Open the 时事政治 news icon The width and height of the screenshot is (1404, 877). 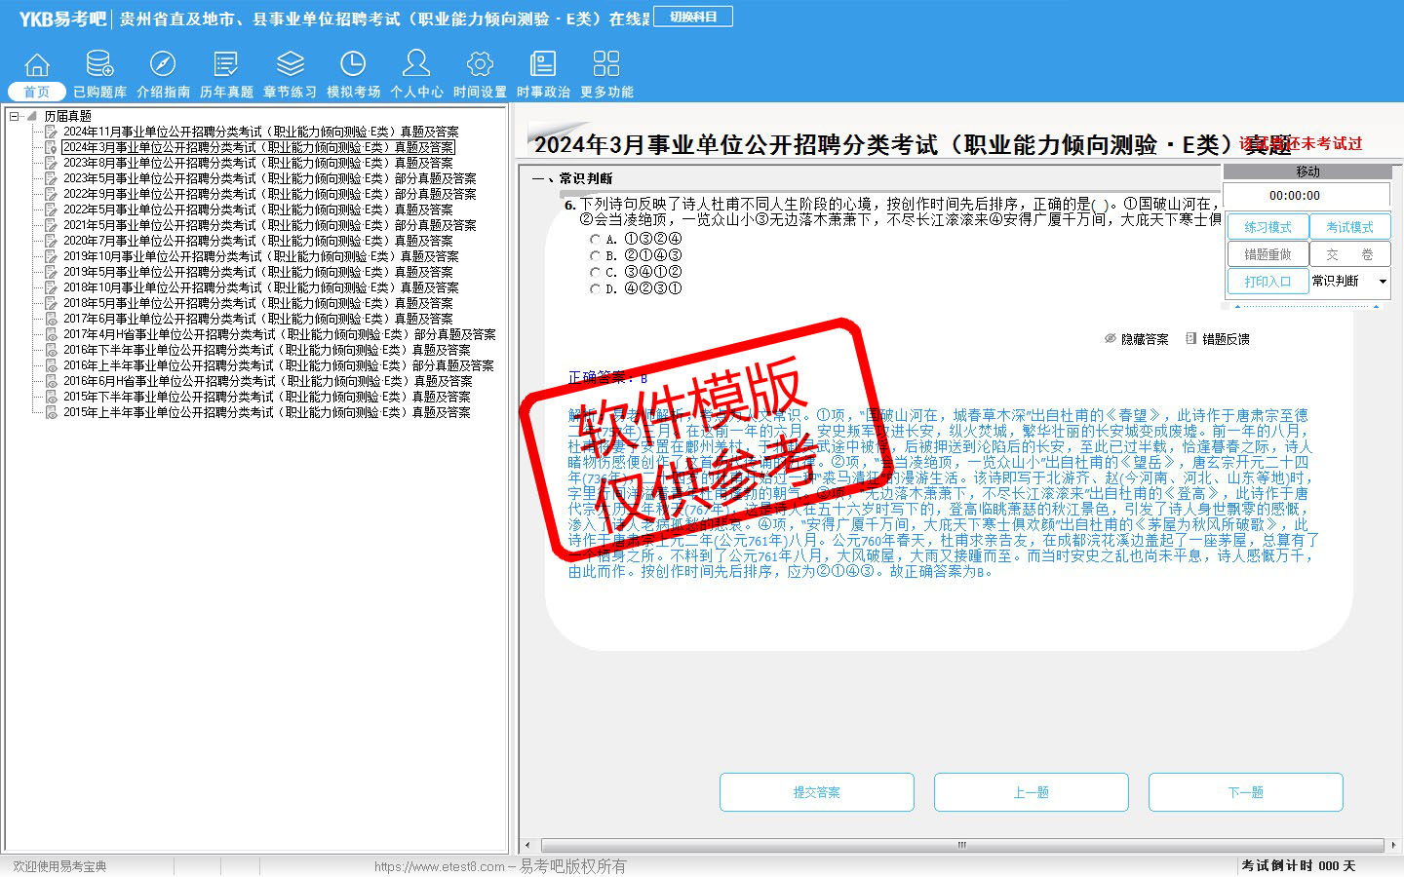pos(543,64)
